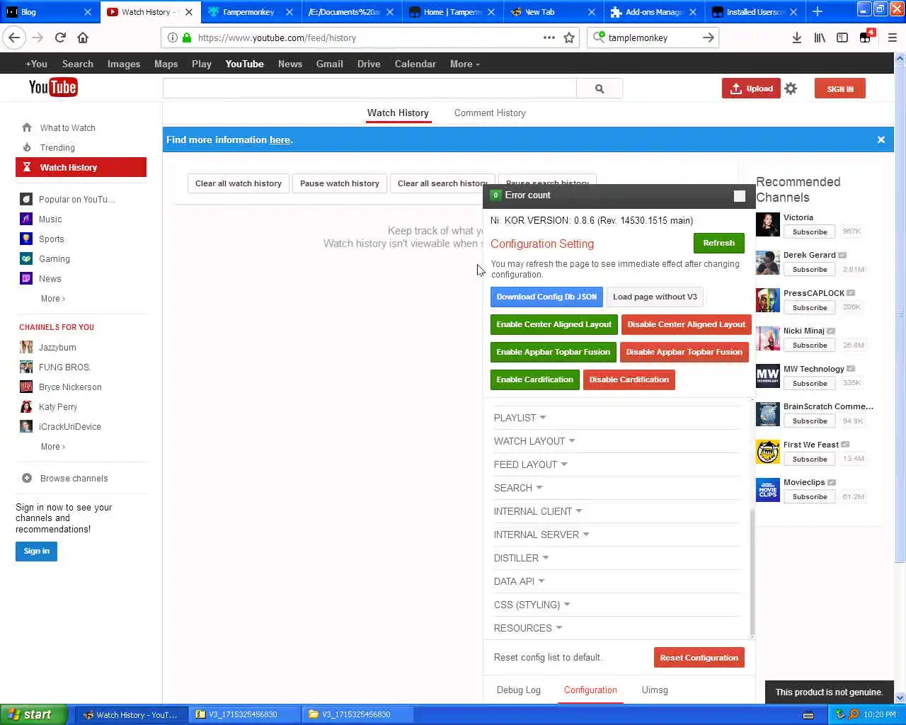Click the YouTube search input field
The width and height of the screenshot is (906, 725).
click(369, 89)
